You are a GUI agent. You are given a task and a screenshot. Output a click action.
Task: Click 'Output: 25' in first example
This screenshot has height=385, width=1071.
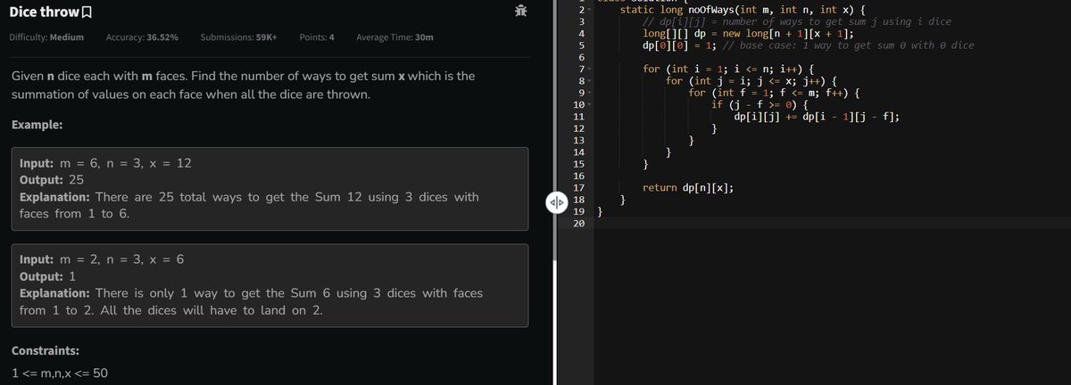51,180
